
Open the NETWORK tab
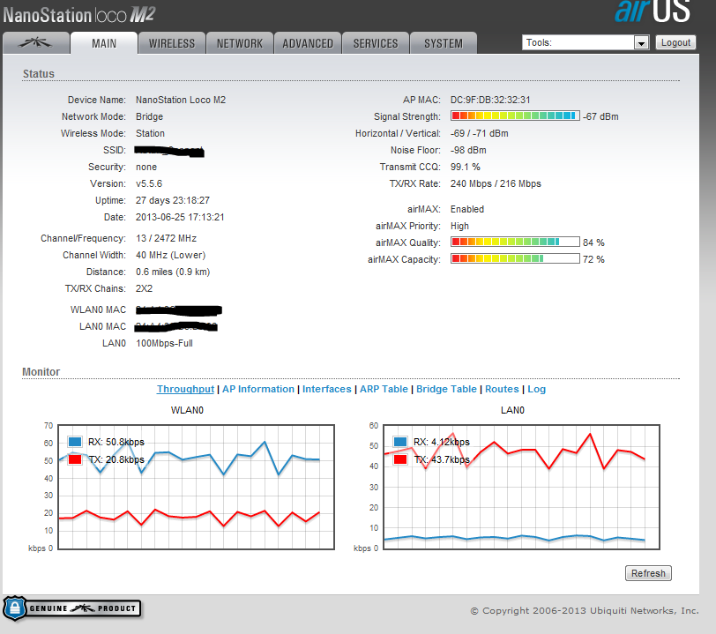coord(240,43)
